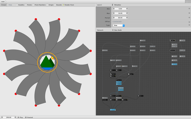The image size is (191, 119).
Task: Enable the Origin checkbox
Action: coord(47,5)
